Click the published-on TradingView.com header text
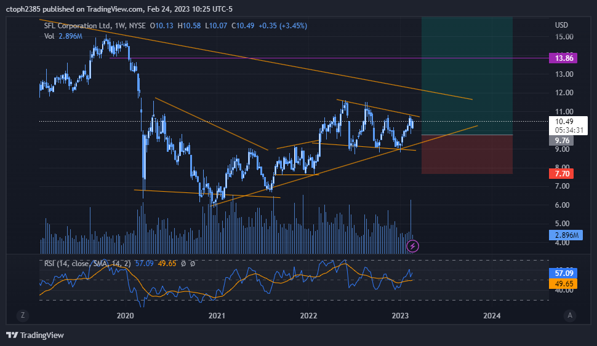Viewport: 597px width, 346px height. (x=119, y=9)
